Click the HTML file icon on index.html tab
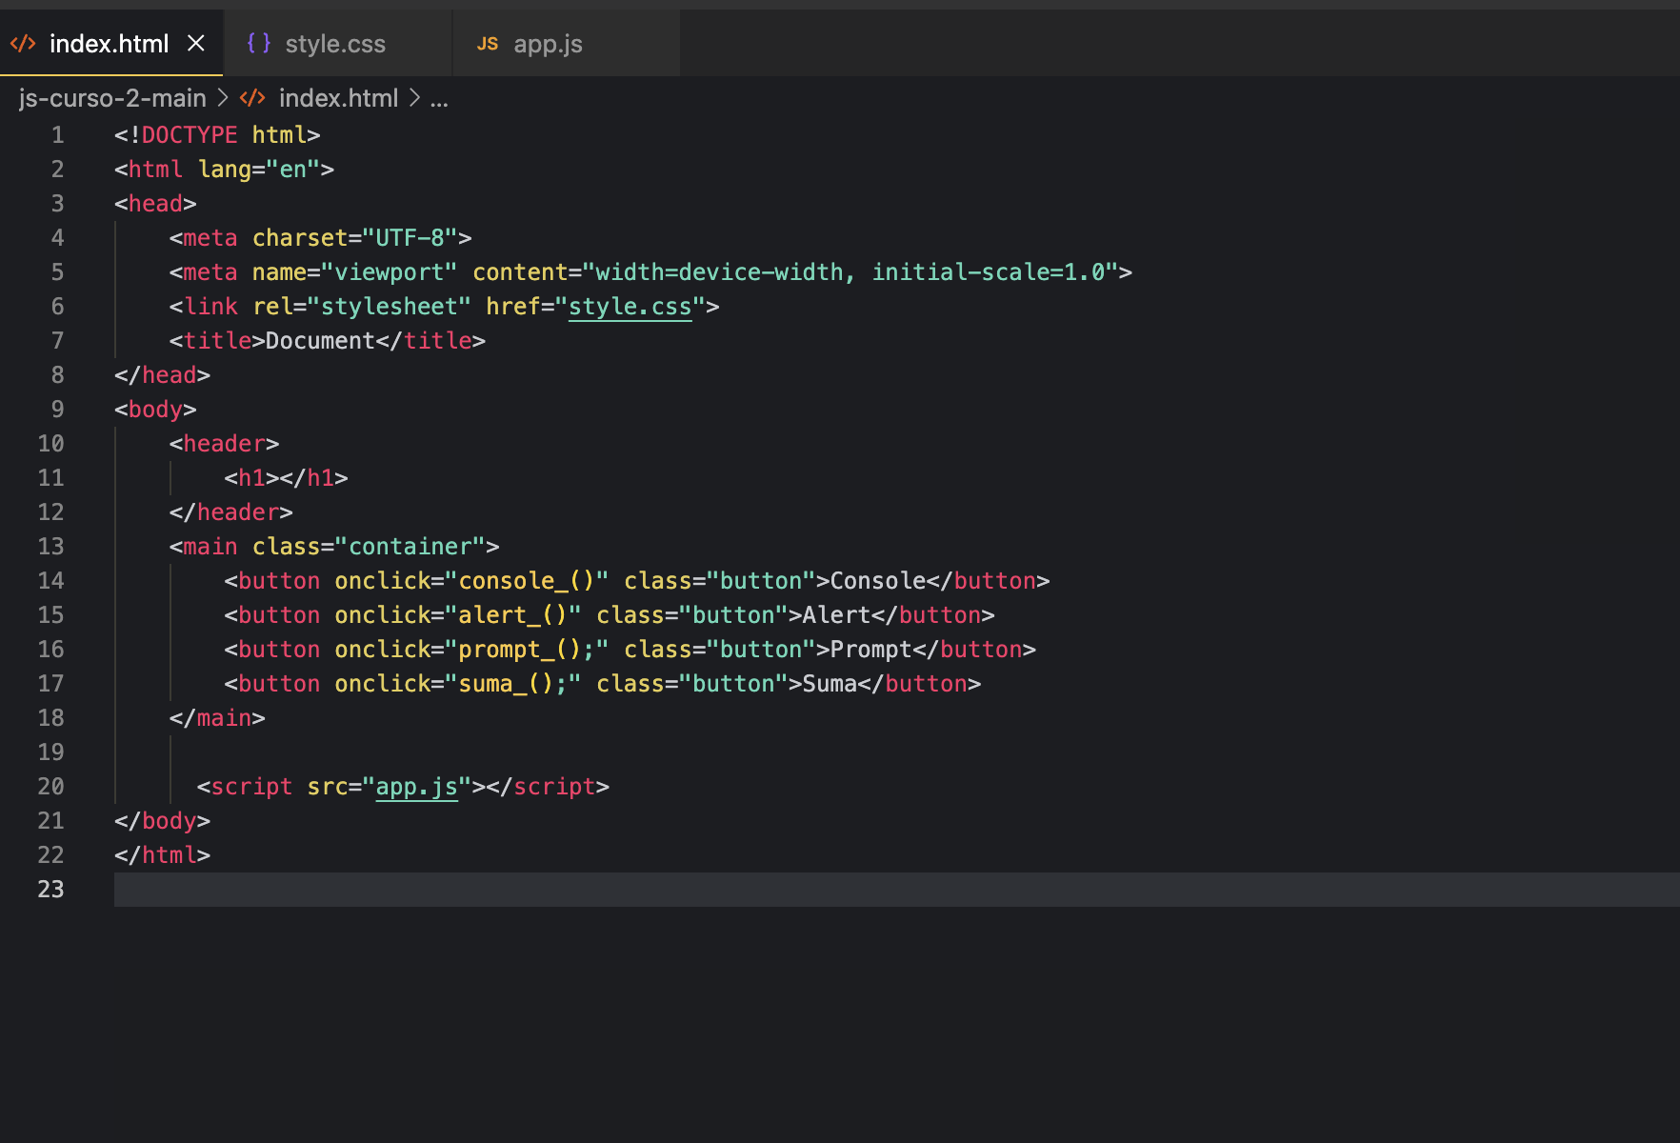1680x1143 pixels. pos(23,44)
